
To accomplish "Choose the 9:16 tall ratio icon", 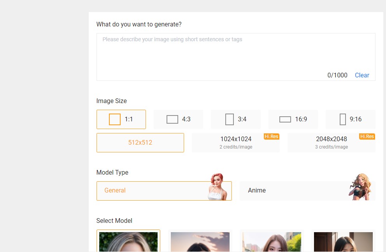I will [343, 119].
